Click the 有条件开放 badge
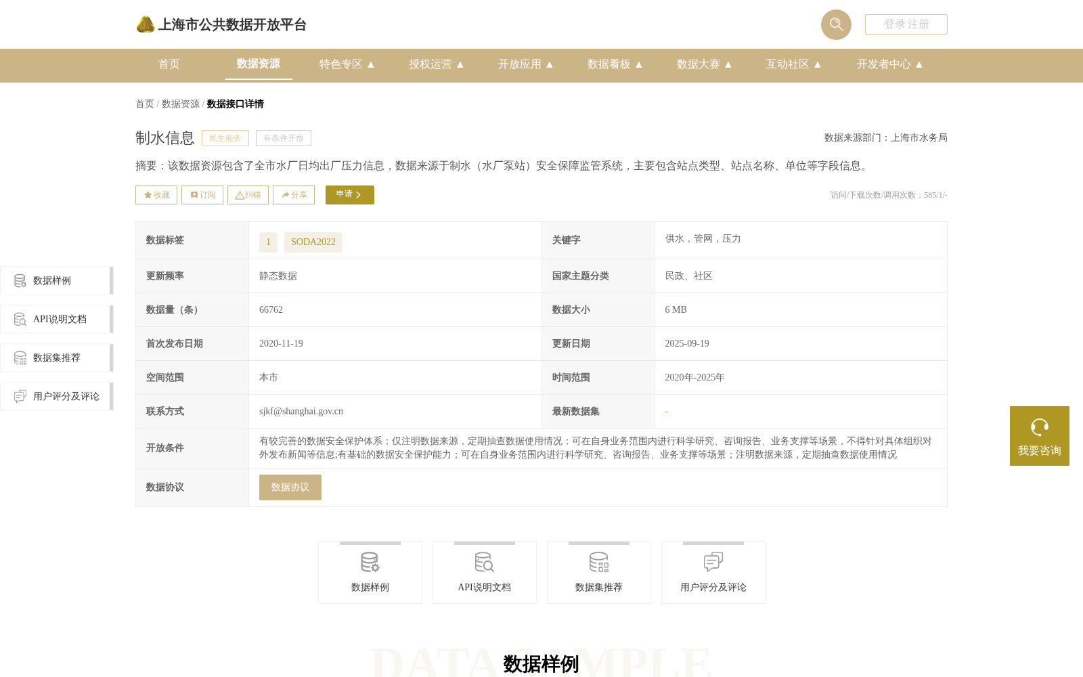Viewport: 1083px width, 677px height. pos(284,138)
